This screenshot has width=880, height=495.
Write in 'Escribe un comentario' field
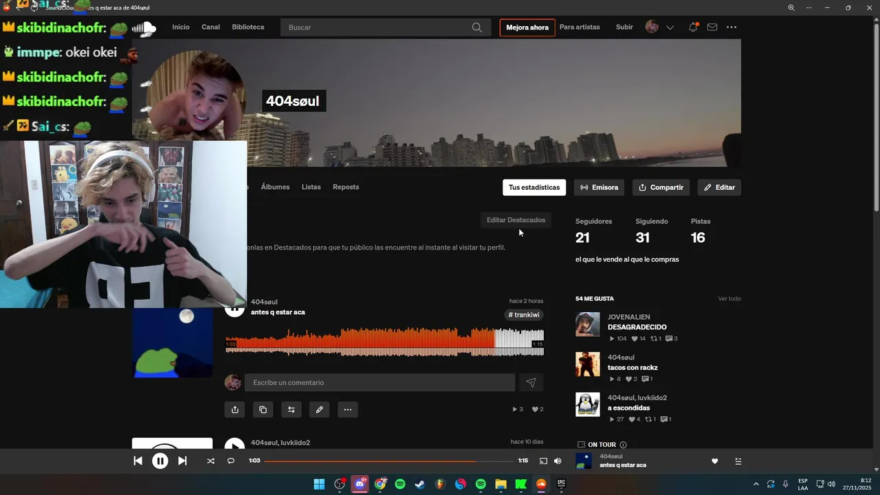(379, 383)
